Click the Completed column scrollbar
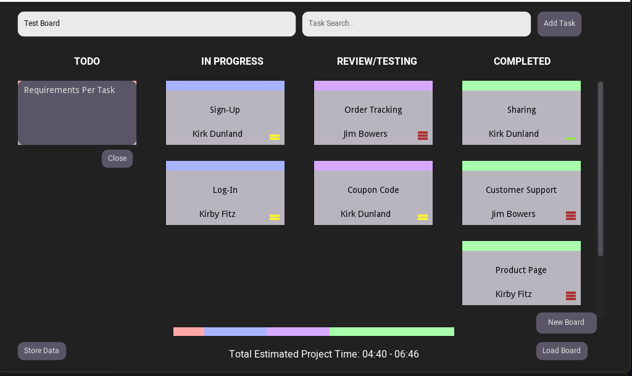Image resolution: width=632 pixels, height=376 pixels. 600,169
